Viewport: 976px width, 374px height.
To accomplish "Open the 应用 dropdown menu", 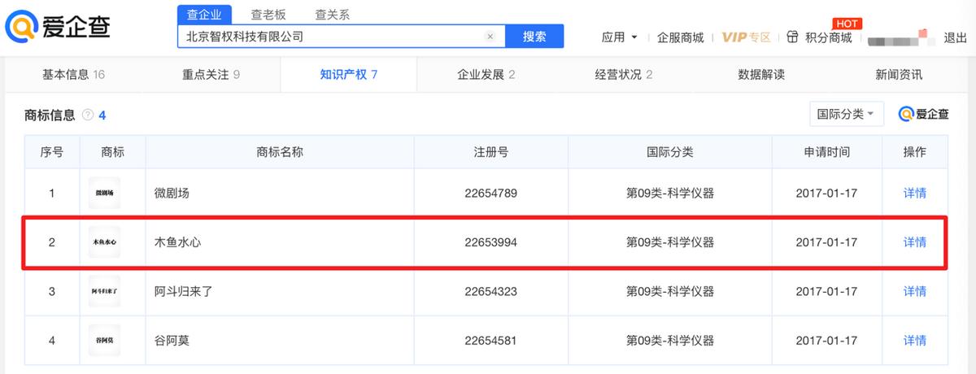I will [619, 37].
